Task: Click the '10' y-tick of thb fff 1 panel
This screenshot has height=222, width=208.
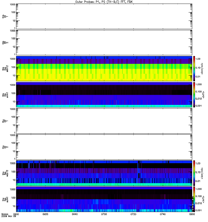Action: (14, 21)
